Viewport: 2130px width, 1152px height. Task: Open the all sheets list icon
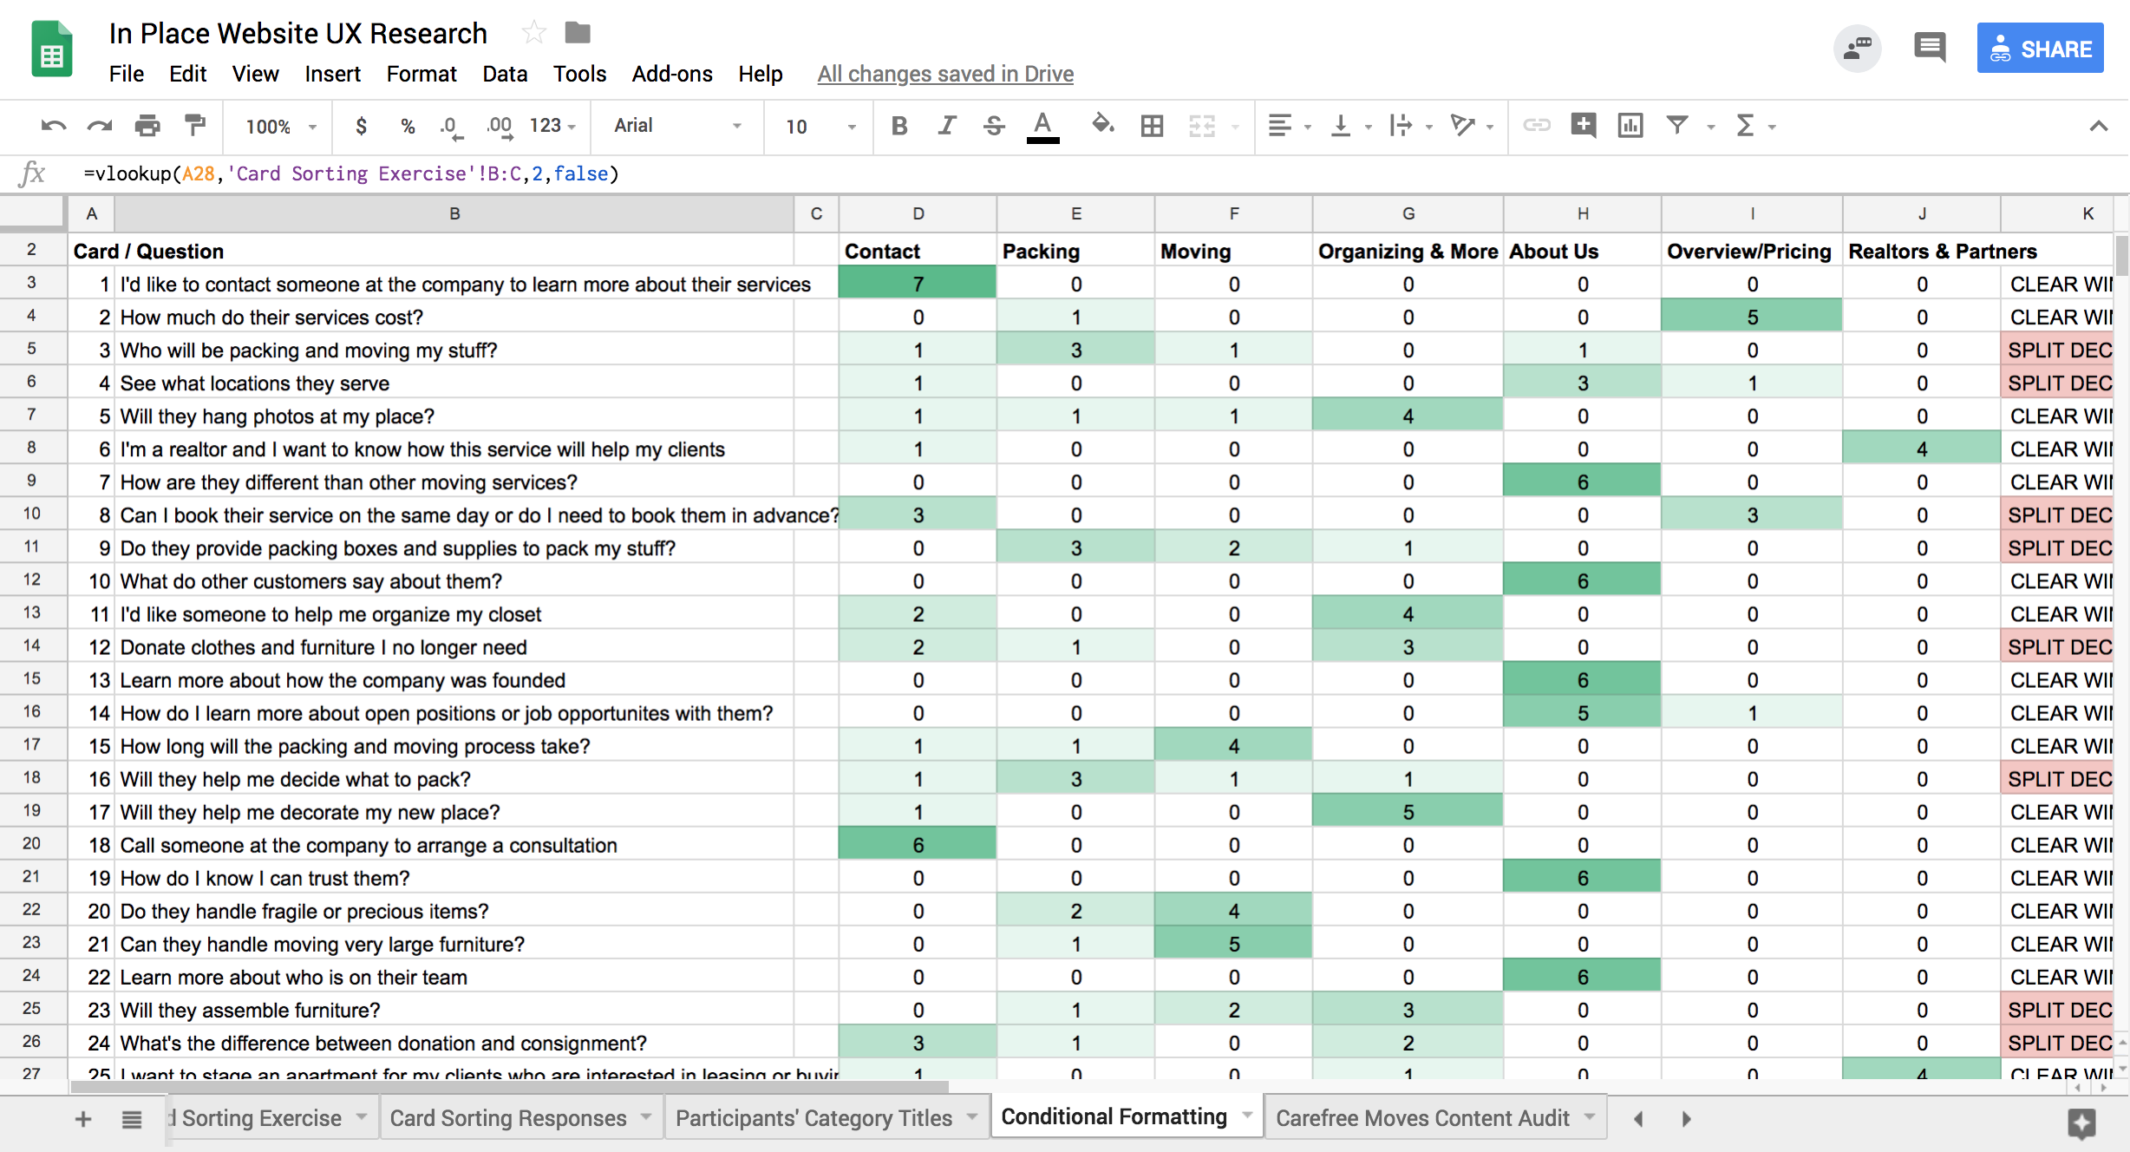click(132, 1119)
